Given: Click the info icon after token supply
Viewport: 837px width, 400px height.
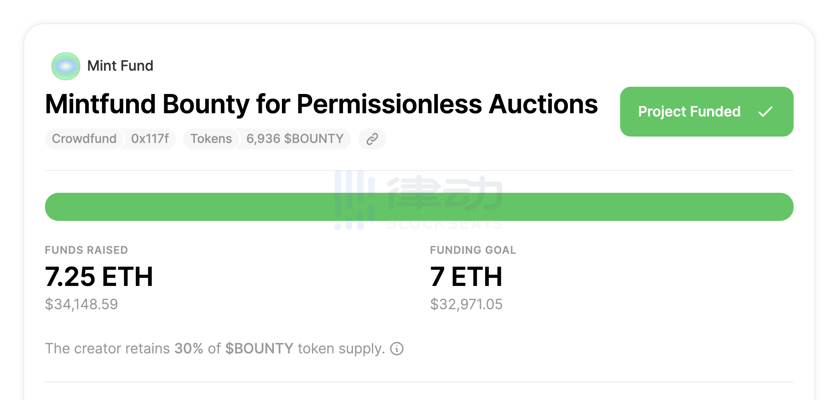Looking at the screenshot, I should click(397, 349).
